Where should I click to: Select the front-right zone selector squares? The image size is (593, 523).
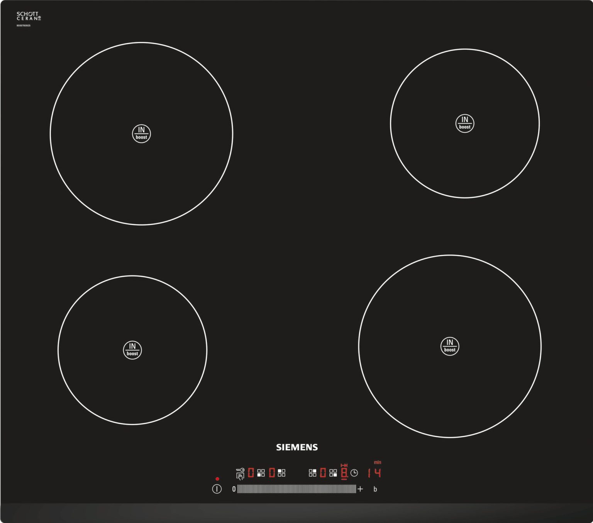(x=333, y=473)
